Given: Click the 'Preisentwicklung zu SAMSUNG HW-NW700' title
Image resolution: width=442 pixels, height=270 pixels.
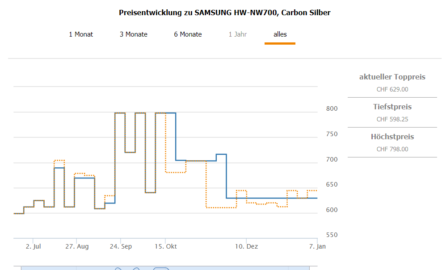Looking at the screenshot, I should click(x=224, y=12).
